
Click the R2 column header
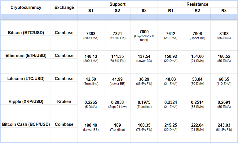coord(197,11)
